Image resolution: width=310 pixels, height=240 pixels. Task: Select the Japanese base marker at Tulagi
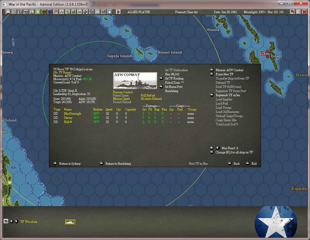[x=263, y=53]
